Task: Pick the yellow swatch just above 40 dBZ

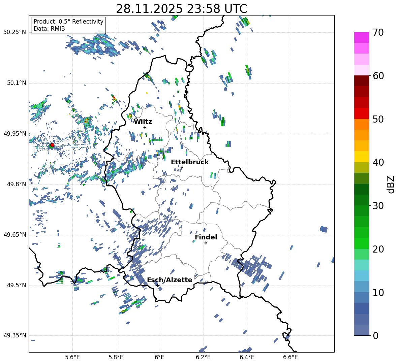Action: pyautogui.click(x=362, y=157)
